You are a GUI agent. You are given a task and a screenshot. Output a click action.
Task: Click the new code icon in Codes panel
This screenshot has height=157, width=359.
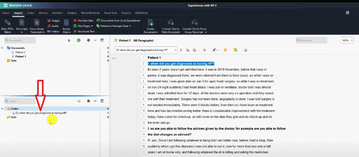point(79,101)
